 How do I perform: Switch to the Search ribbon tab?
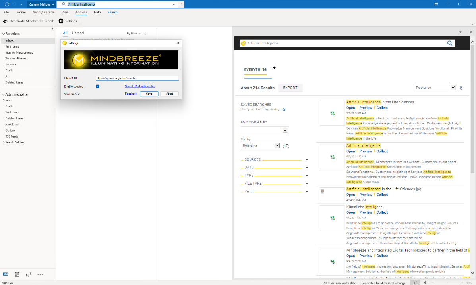(112, 12)
